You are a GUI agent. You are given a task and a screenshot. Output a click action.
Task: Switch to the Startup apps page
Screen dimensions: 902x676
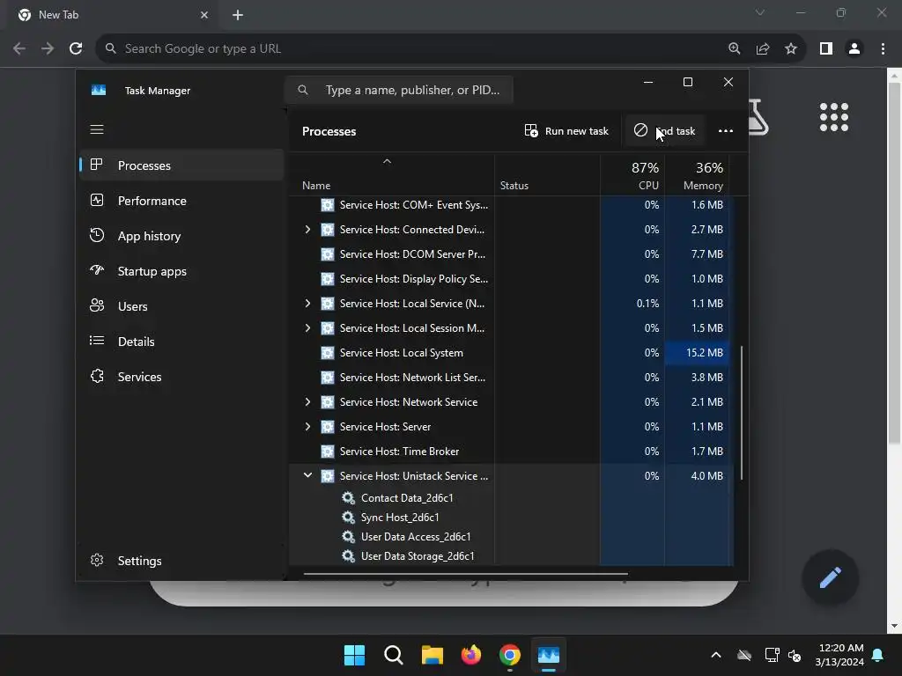pos(181,271)
